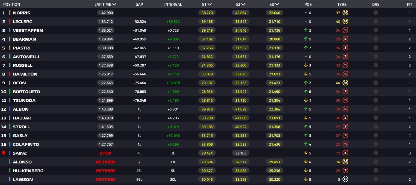The image size is (416, 185).
Task: Click Alonso's medium tyre icon
Action: point(345,162)
